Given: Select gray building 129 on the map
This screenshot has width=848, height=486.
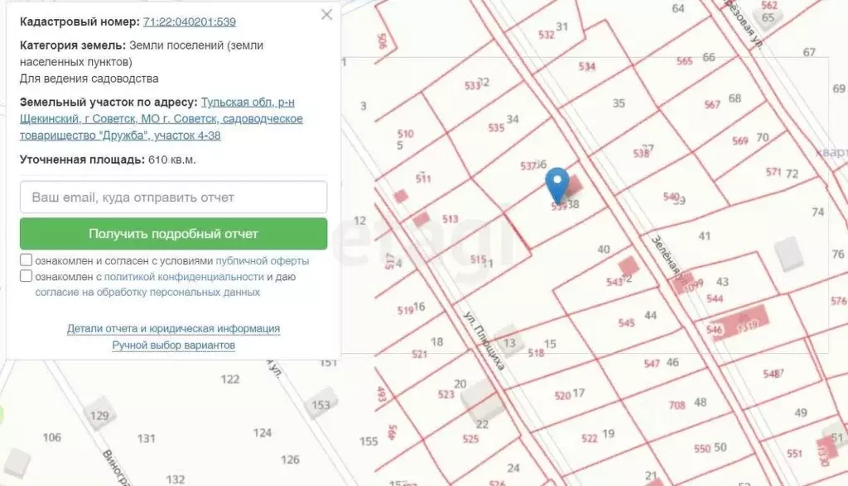Looking at the screenshot, I should tap(100, 414).
